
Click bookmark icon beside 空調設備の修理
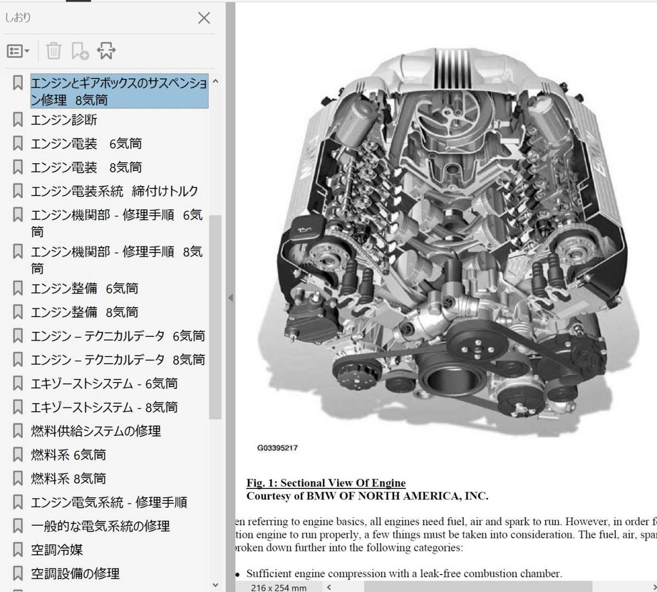(18, 574)
